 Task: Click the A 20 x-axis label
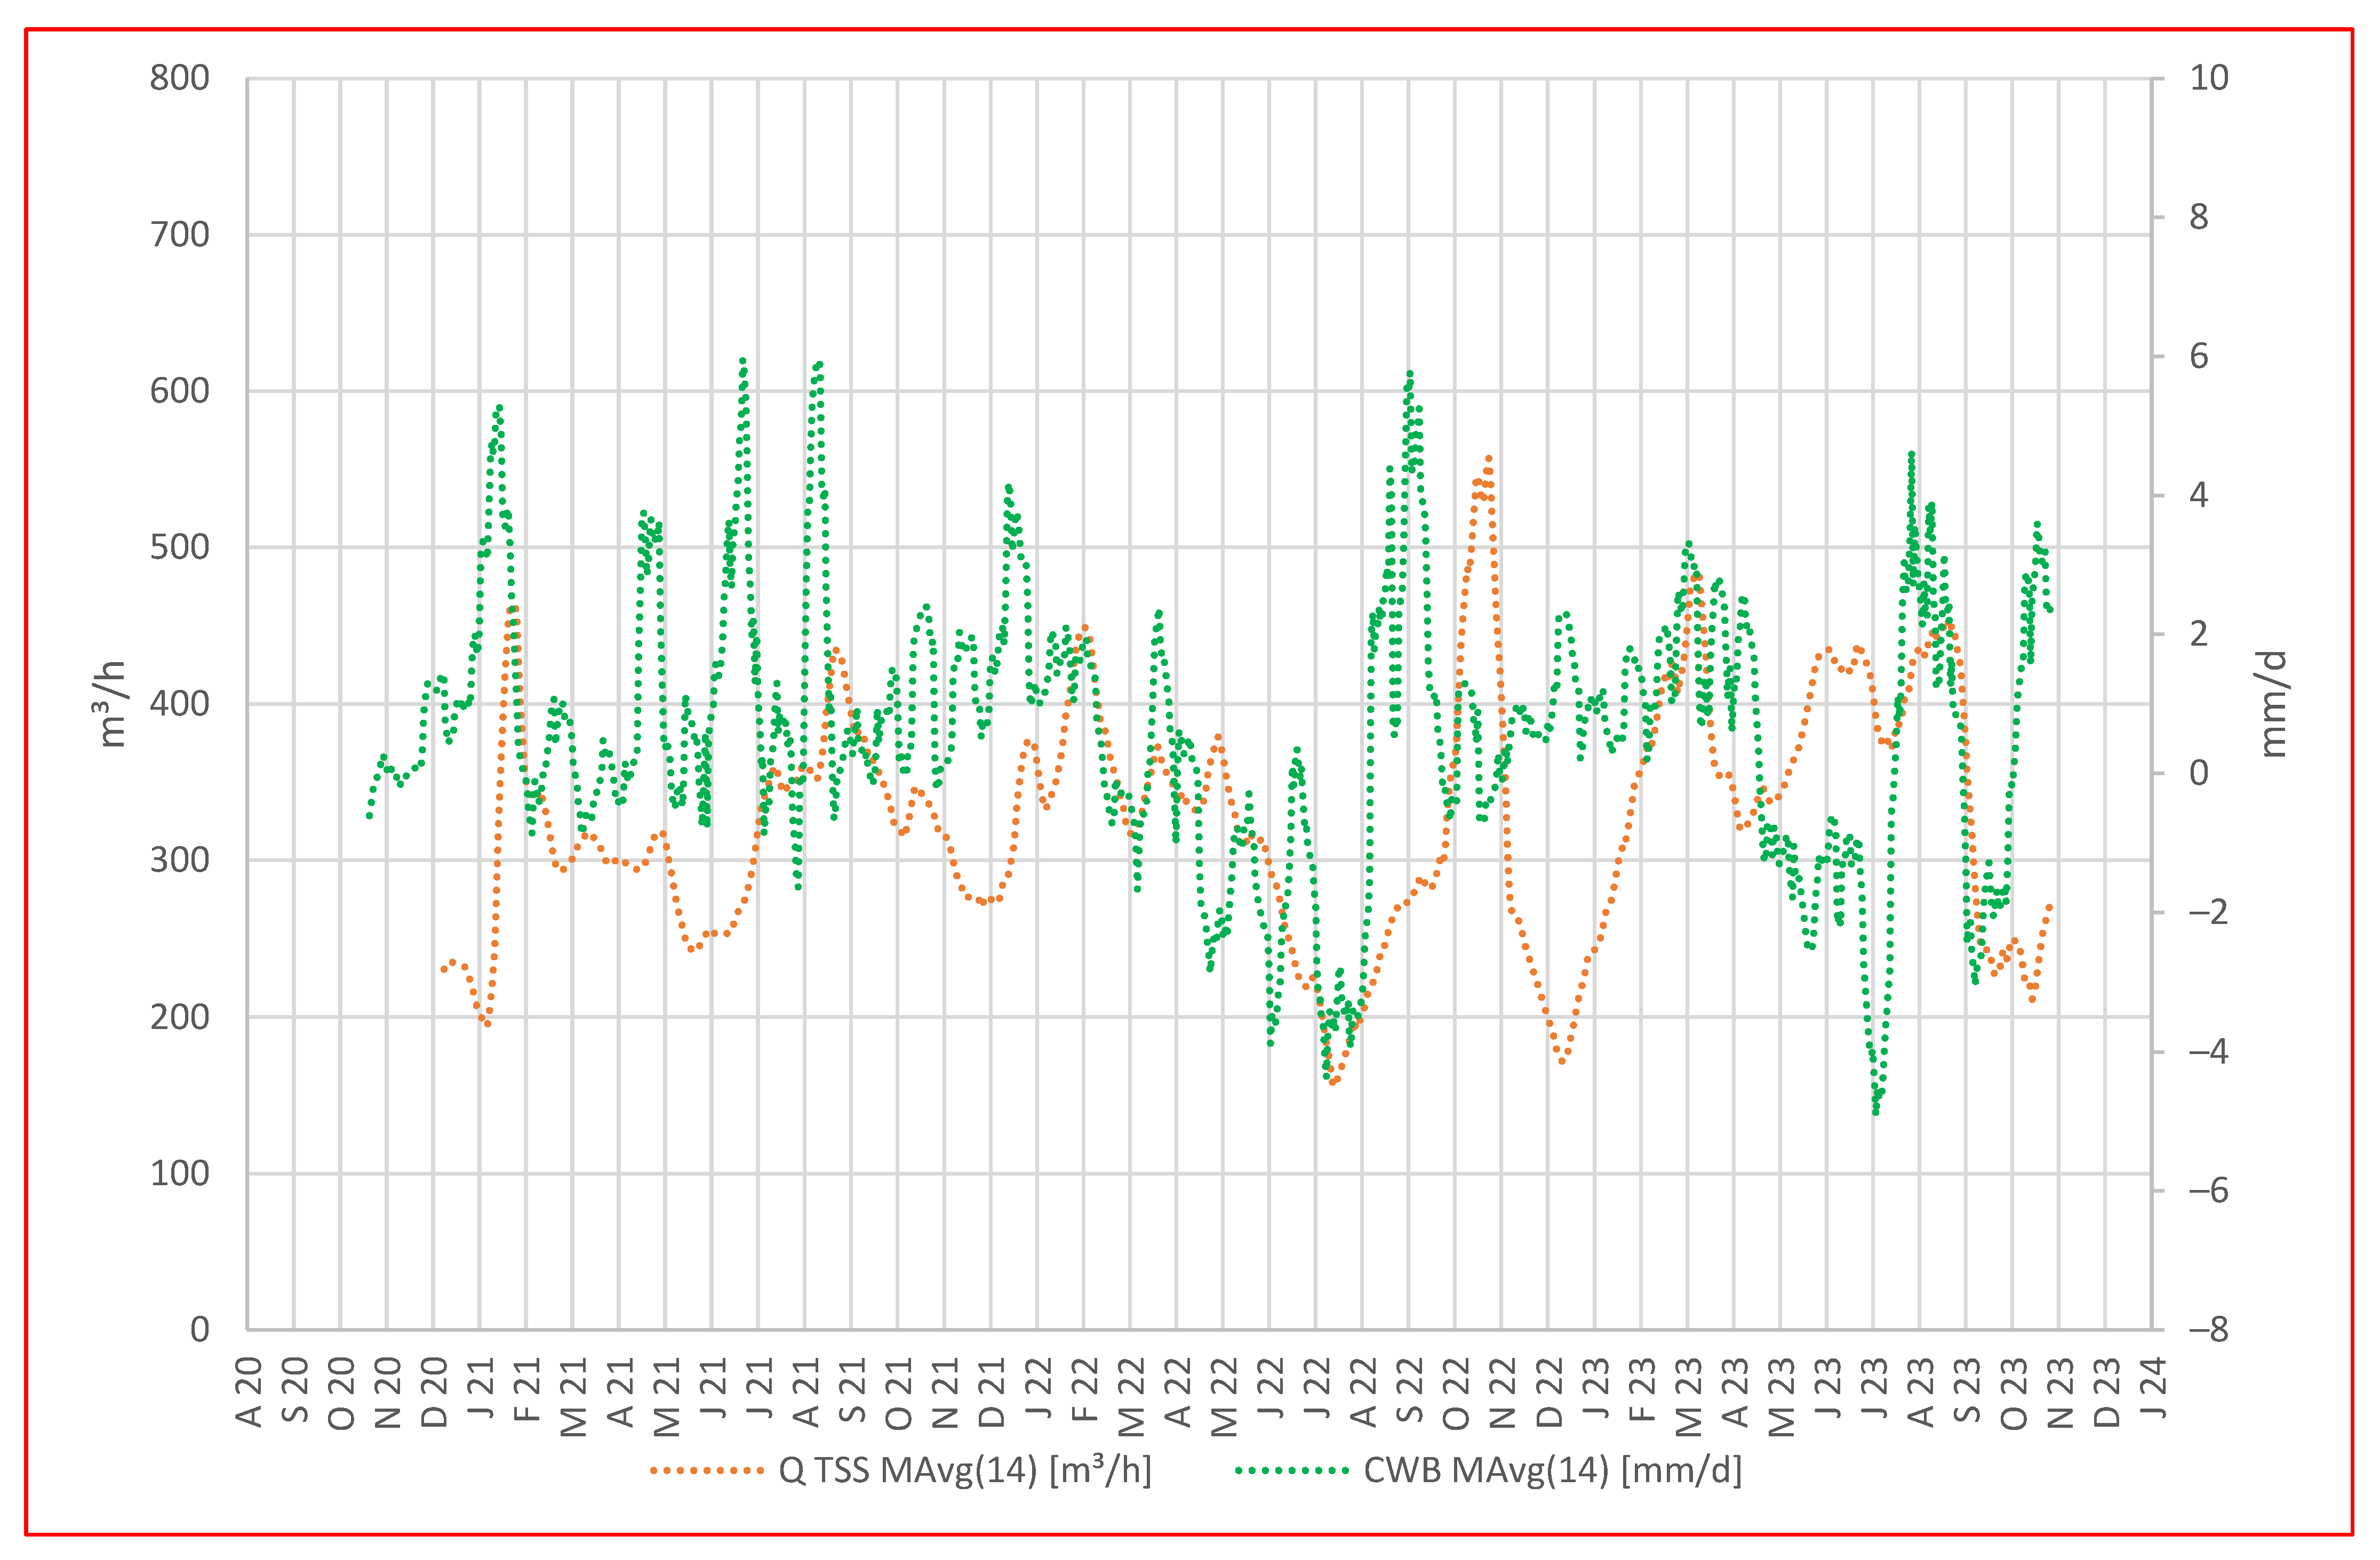coord(248,1392)
